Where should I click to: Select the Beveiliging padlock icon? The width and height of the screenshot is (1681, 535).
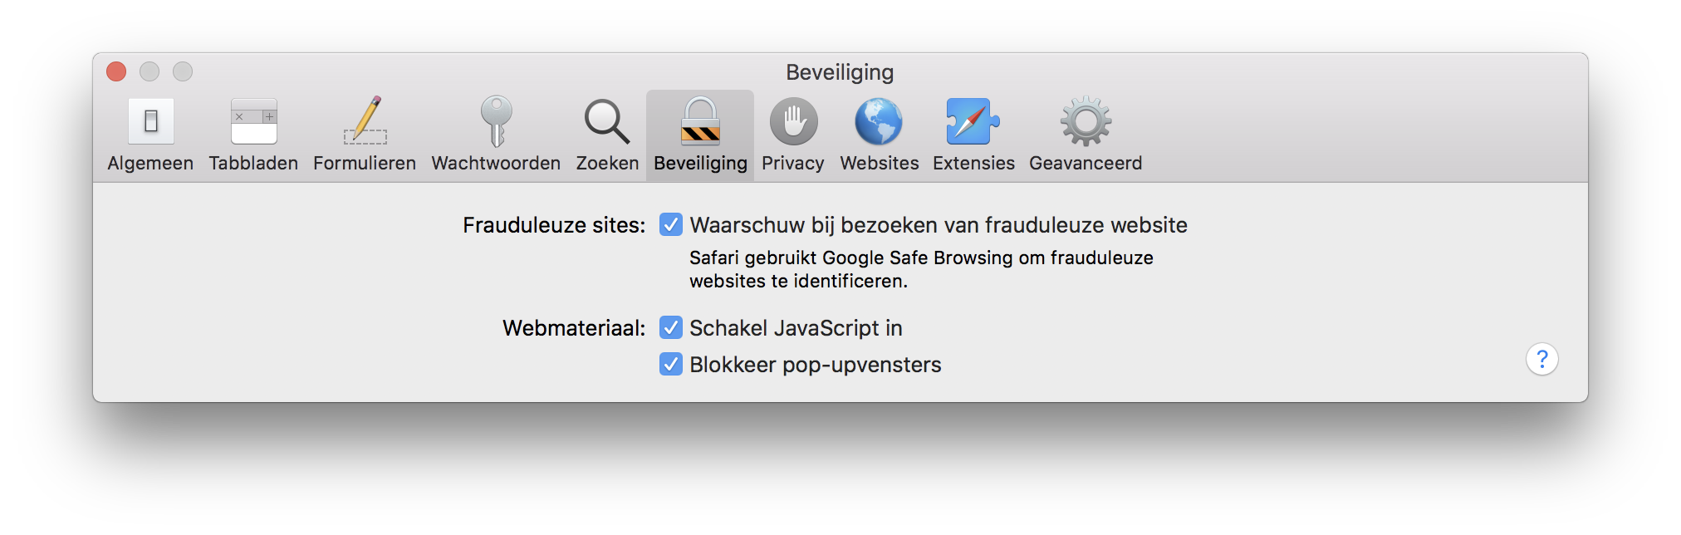point(700,122)
